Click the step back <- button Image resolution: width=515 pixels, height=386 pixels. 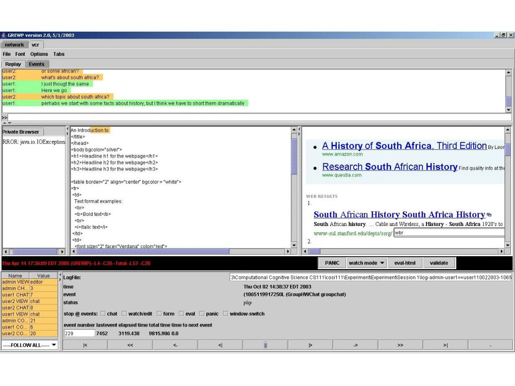point(175,345)
